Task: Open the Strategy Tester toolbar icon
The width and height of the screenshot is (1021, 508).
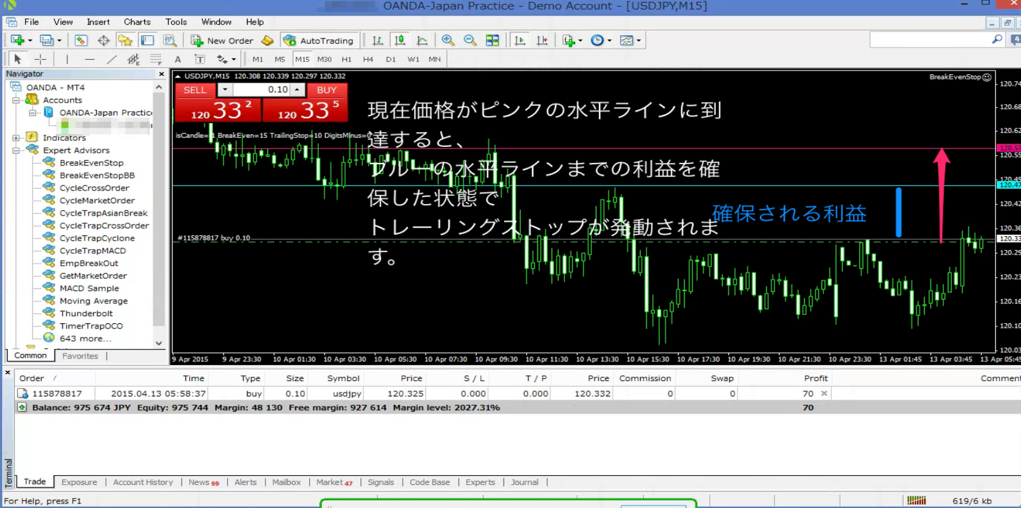Action: click(170, 40)
